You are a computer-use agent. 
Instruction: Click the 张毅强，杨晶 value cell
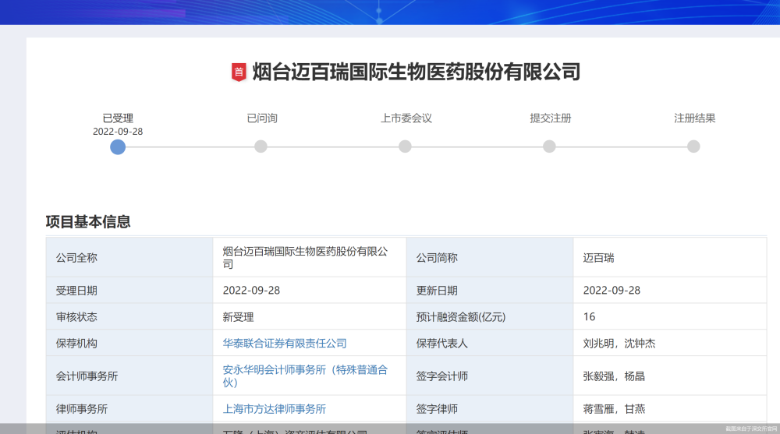point(669,376)
